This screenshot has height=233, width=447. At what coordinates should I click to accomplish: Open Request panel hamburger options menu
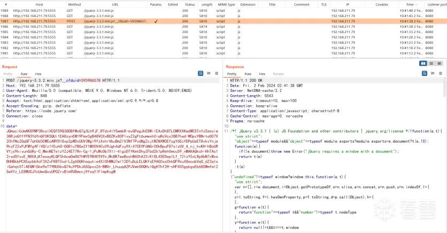coord(217,74)
